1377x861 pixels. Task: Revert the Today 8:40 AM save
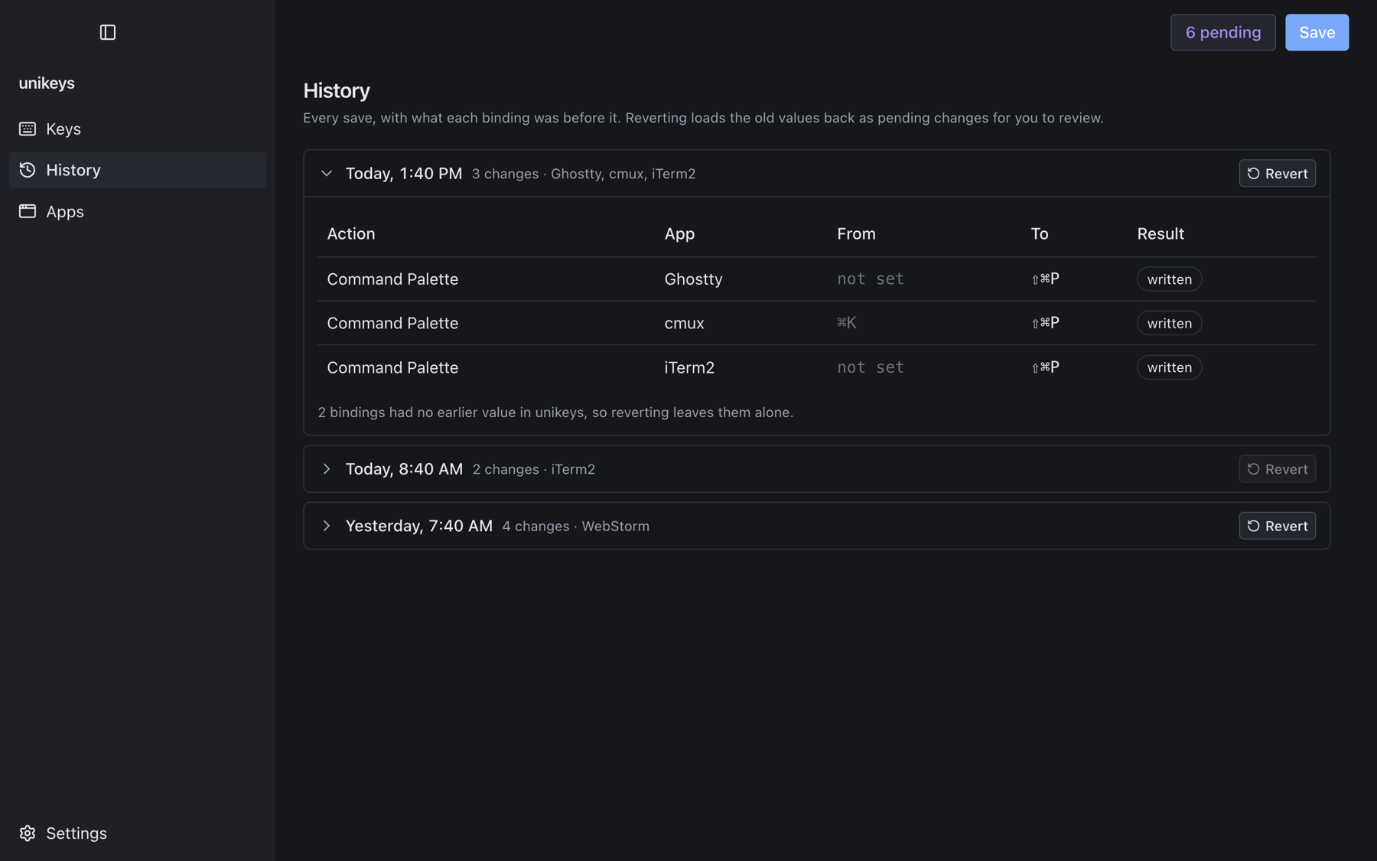pos(1277,469)
